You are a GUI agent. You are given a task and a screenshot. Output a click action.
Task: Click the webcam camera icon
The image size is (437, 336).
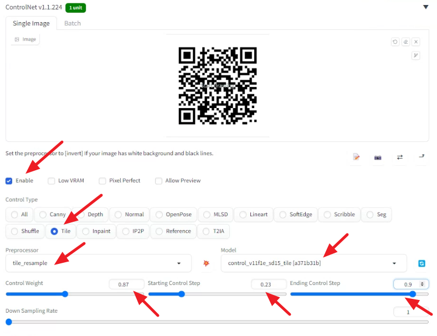point(378,157)
